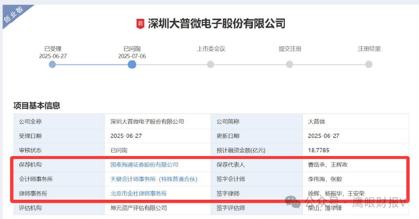
Task: Click the 注册结果 stage label
Action: [x=369, y=49]
